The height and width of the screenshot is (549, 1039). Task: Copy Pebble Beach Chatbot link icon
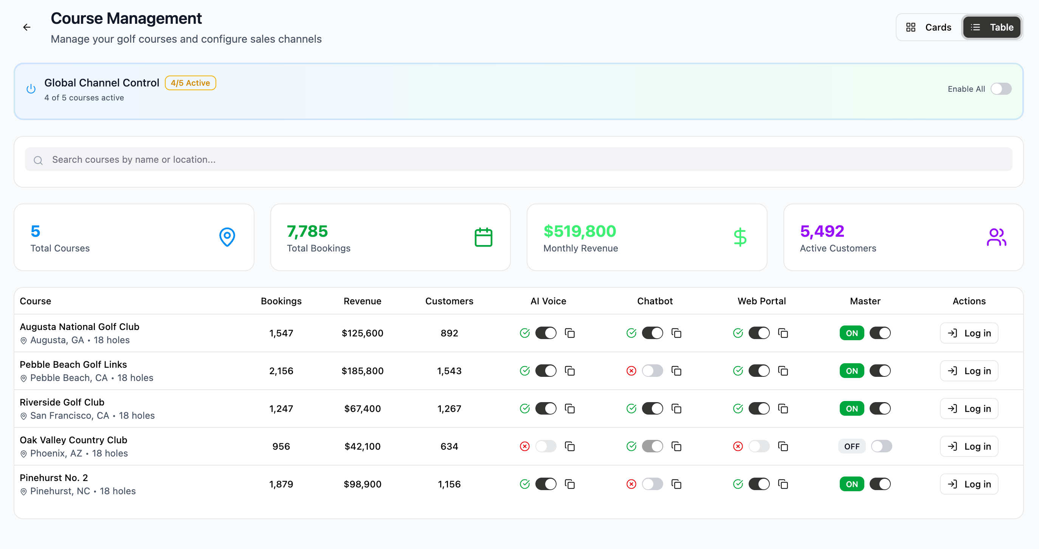click(x=676, y=371)
